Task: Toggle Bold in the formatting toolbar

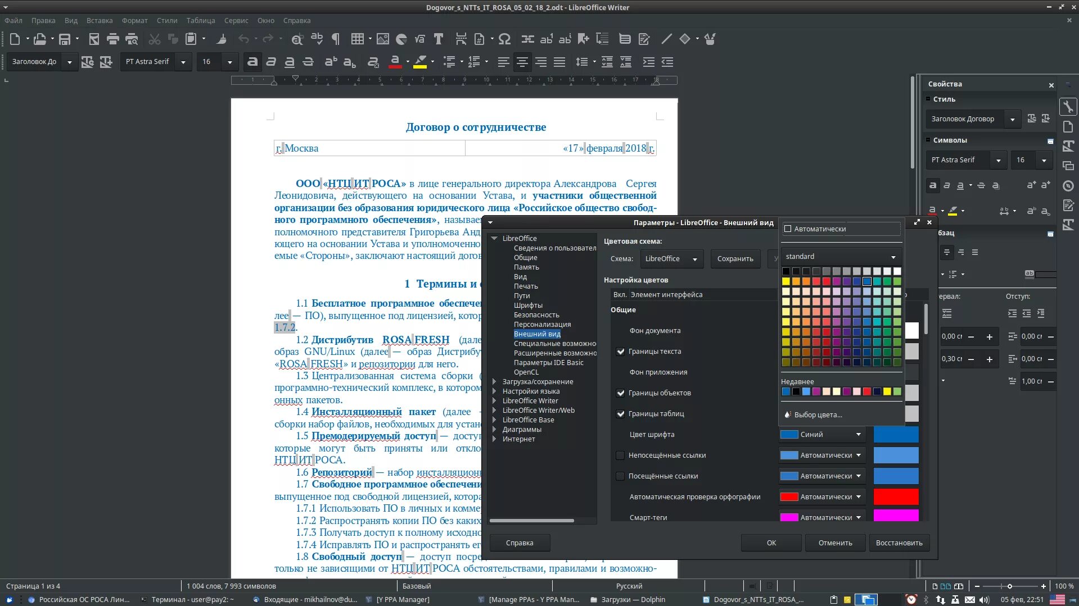Action: pos(252,62)
